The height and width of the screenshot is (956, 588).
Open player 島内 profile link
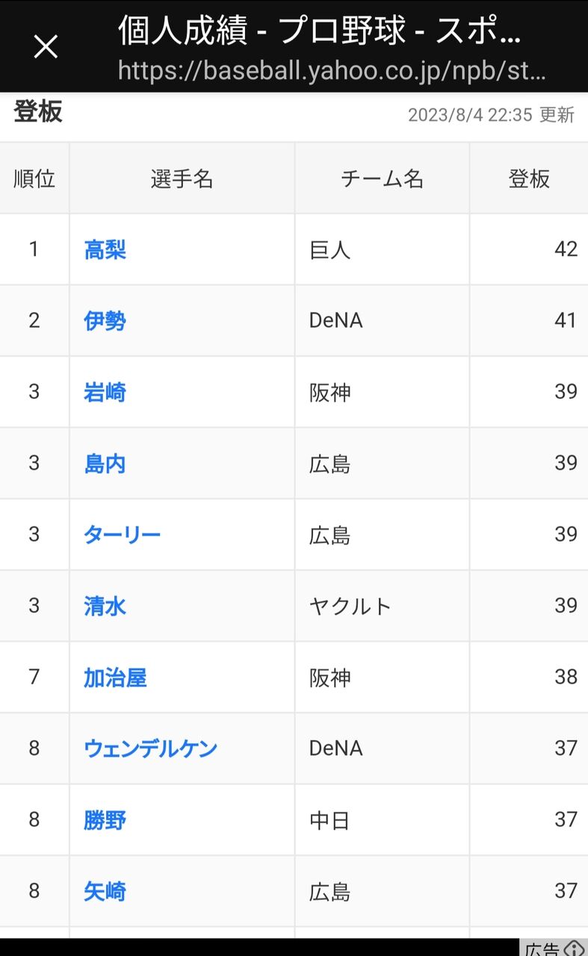coord(105,464)
